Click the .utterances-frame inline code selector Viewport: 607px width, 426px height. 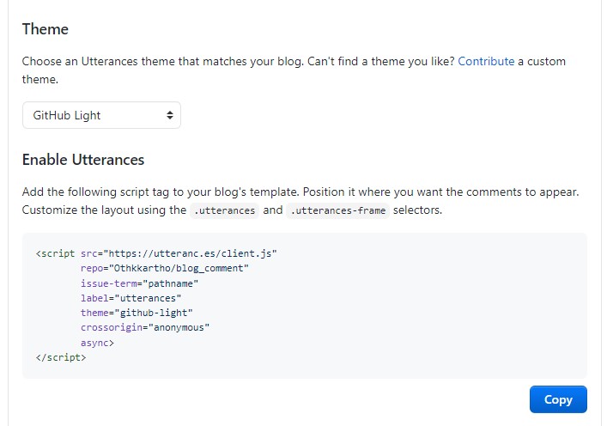click(x=337, y=210)
